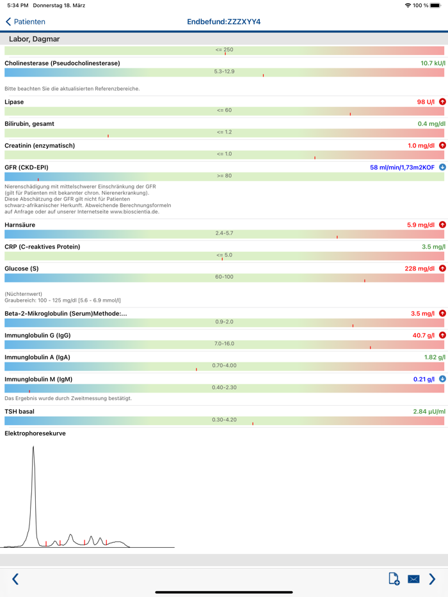Tap red up-arrow icon beside Glucose (S)
Screen dimensions: 448x597
442,268
